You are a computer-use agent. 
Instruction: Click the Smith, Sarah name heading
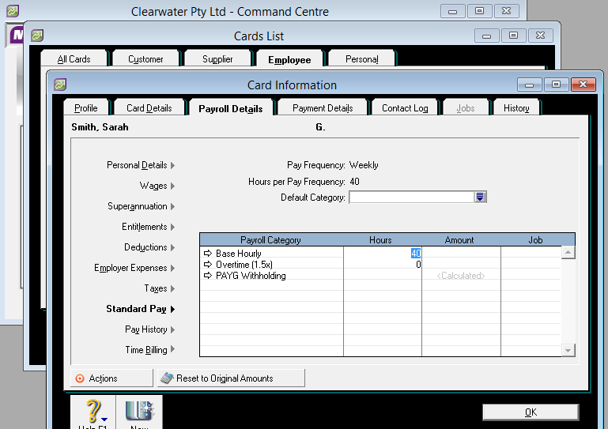point(100,127)
